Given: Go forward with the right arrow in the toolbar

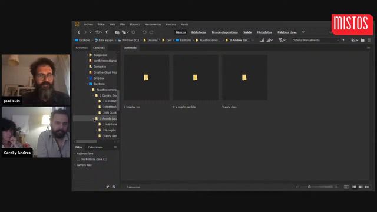Looking at the screenshot, I should 85,32.
